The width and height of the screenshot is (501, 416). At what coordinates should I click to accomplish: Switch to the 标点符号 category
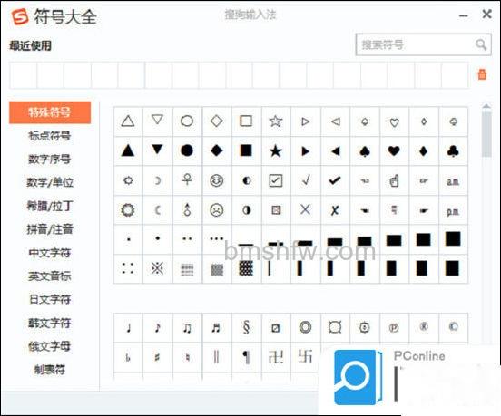pyautogui.click(x=50, y=136)
